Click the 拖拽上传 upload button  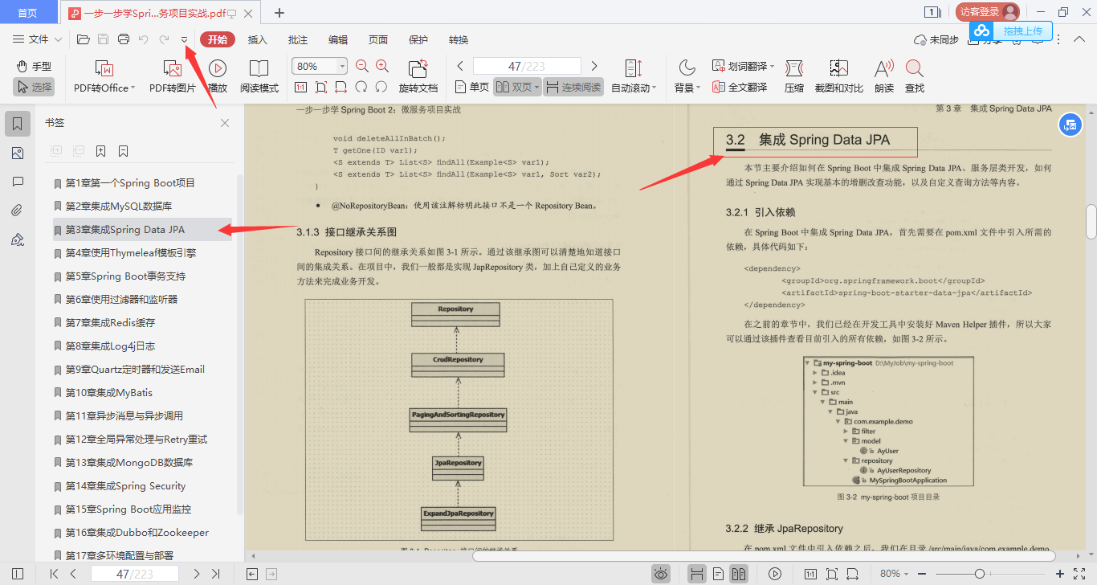tap(1010, 31)
